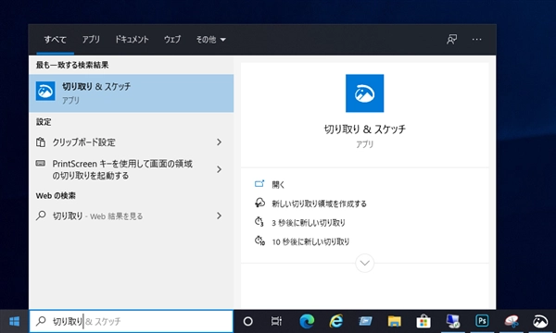Click keyboard icon next to PrintScreen setting

tap(41, 163)
